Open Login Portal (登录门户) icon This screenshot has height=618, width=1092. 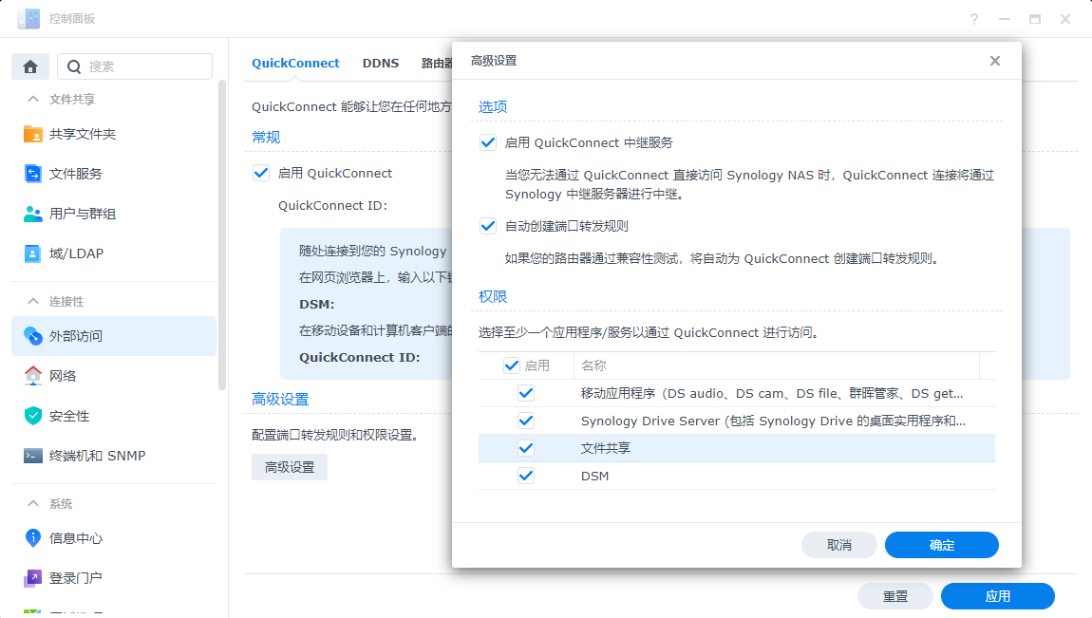point(32,578)
